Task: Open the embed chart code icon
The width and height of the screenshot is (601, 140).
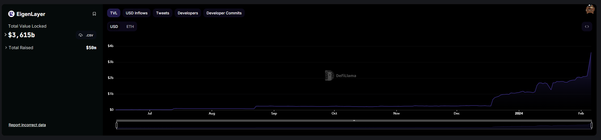Action: coord(587,27)
